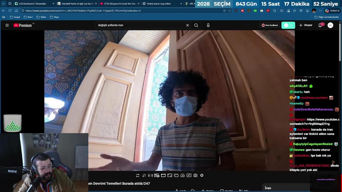
Task: Open the browser workspaces icon
Action: coord(10,4)
